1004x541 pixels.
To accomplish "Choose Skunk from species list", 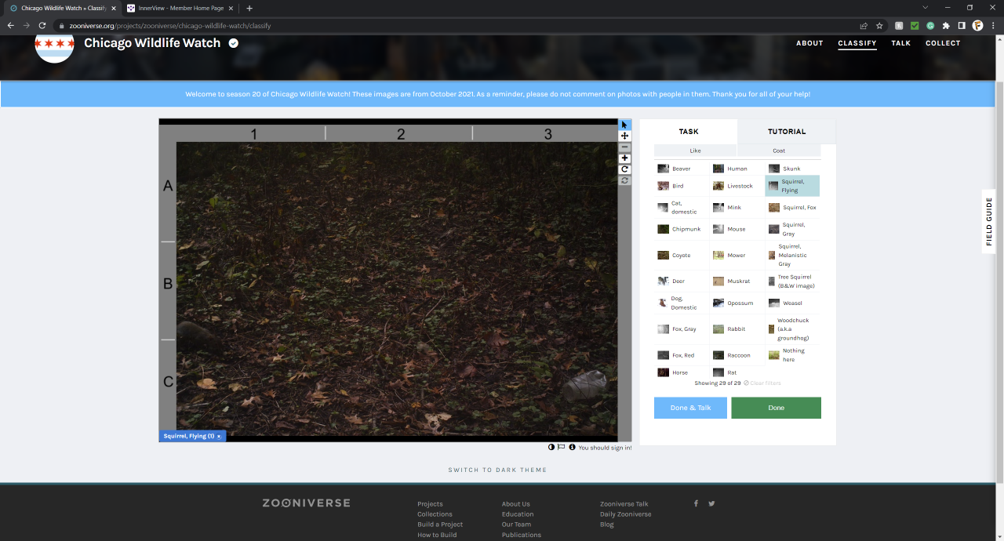I will pos(792,169).
